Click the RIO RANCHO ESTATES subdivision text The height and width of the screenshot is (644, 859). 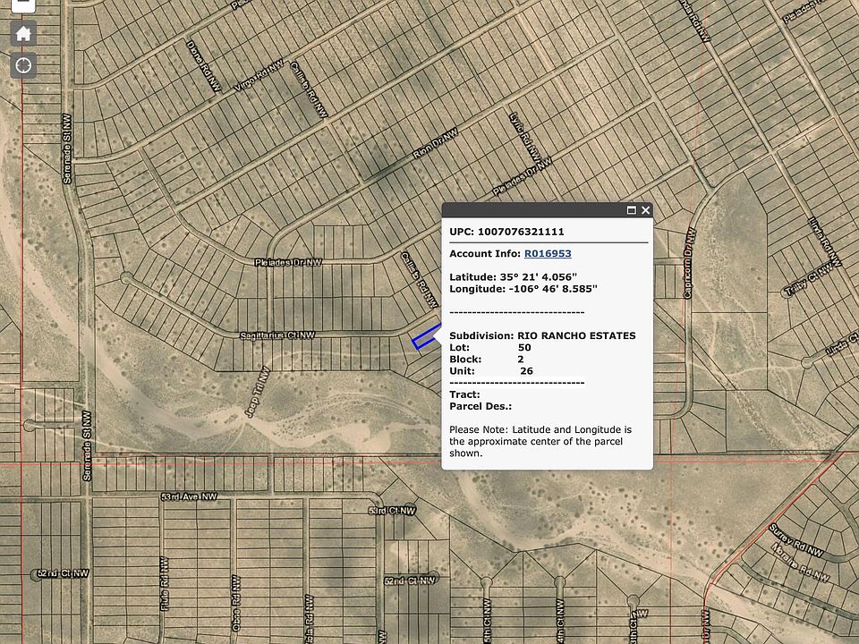[576, 335]
